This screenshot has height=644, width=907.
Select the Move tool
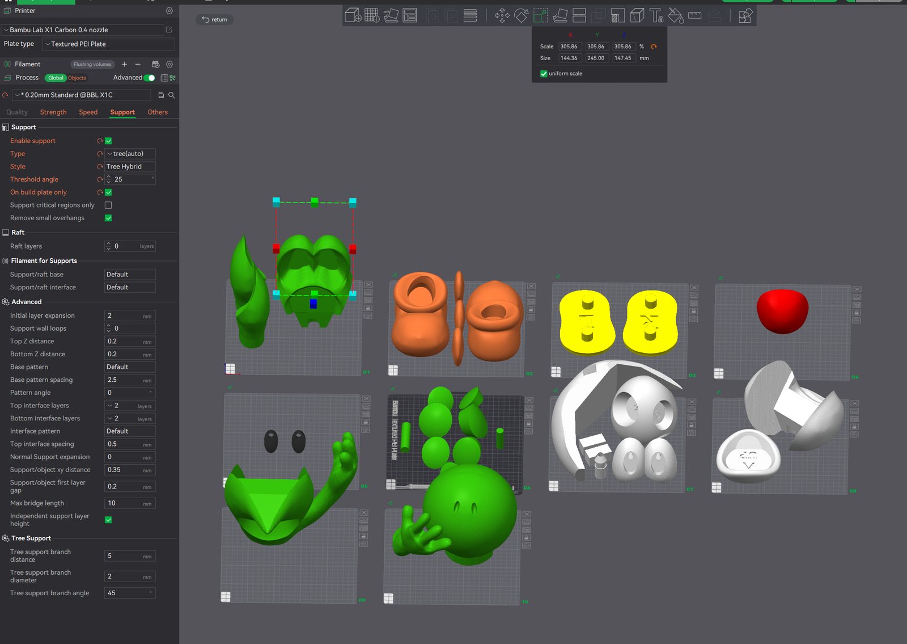(502, 15)
